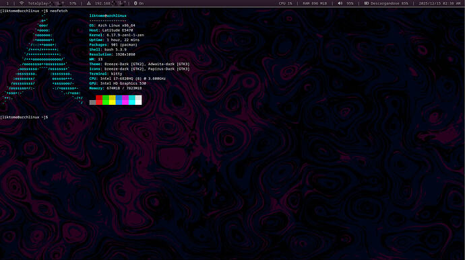Click the OS: Arch Linux x86_64 line
The height and width of the screenshot is (260, 465).
click(112, 26)
